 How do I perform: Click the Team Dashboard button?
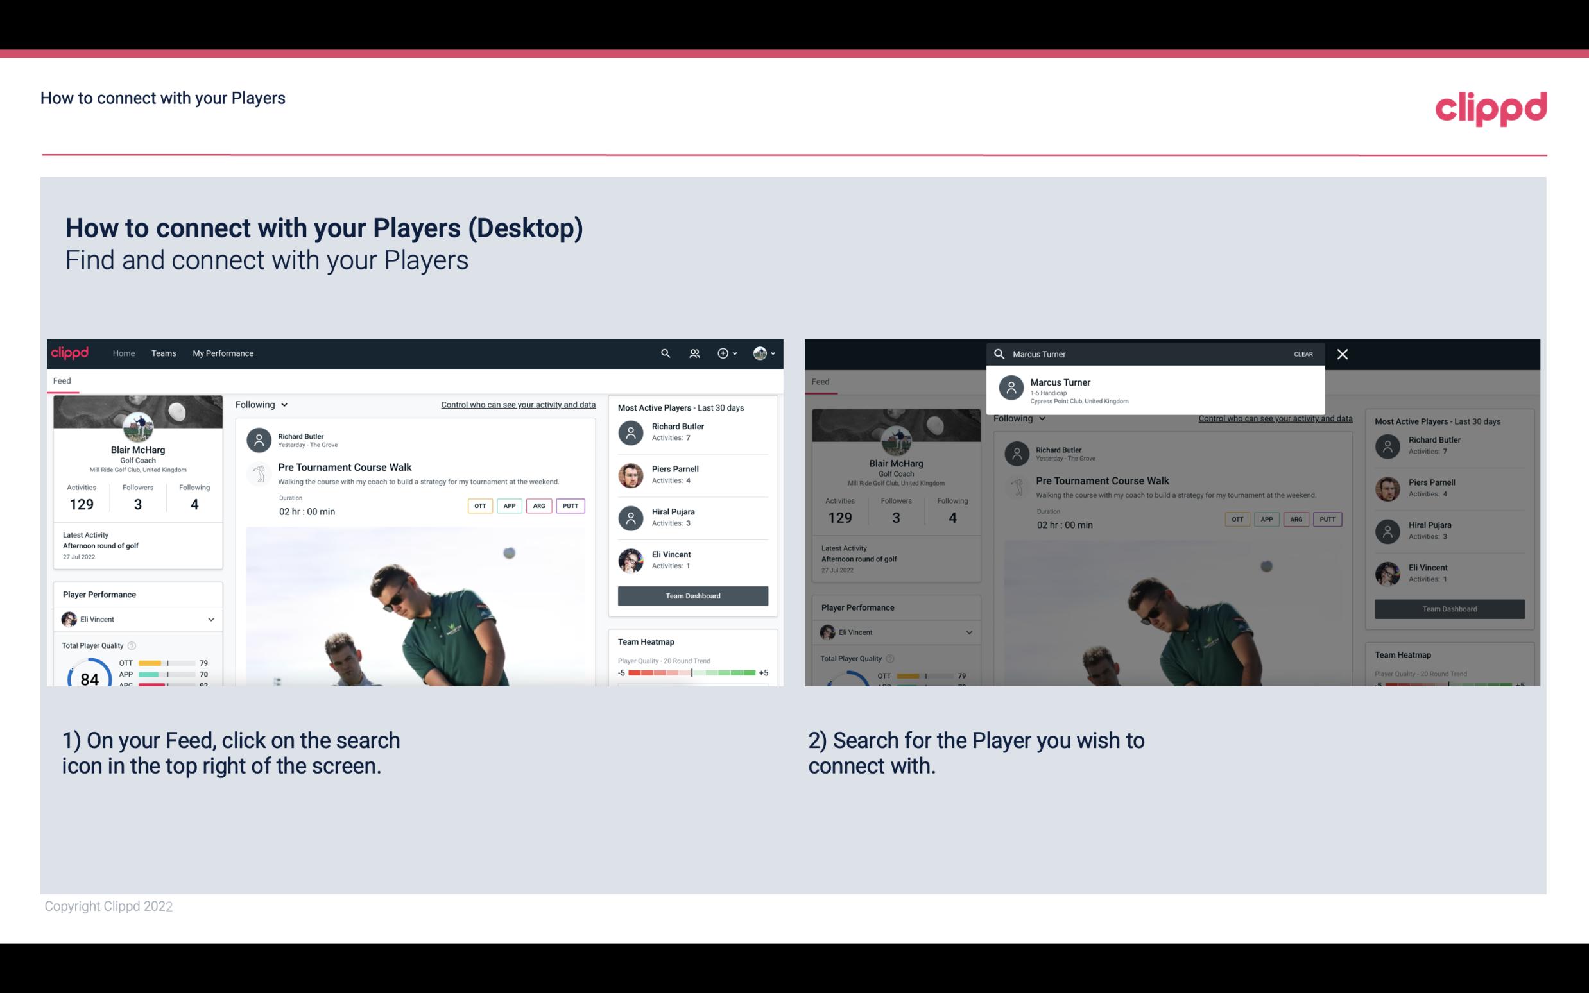pos(693,595)
